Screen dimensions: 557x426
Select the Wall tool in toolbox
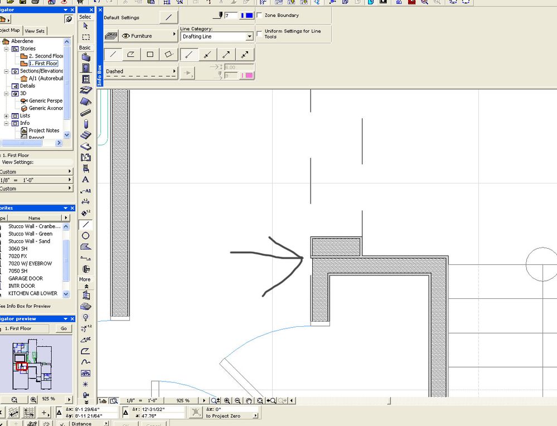click(86, 57)
